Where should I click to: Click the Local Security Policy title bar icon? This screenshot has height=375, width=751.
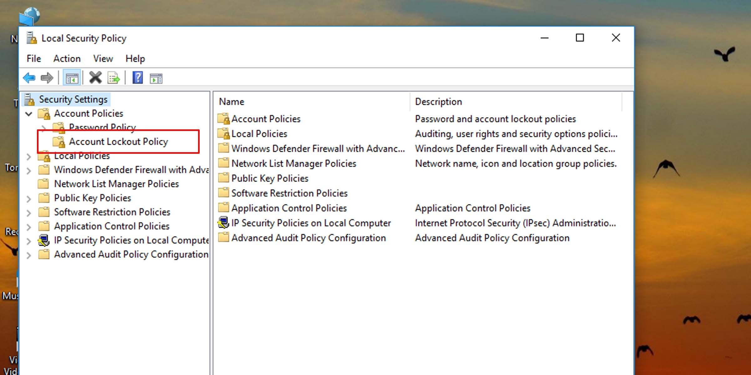pyautogui.click(x=32, y=37)
